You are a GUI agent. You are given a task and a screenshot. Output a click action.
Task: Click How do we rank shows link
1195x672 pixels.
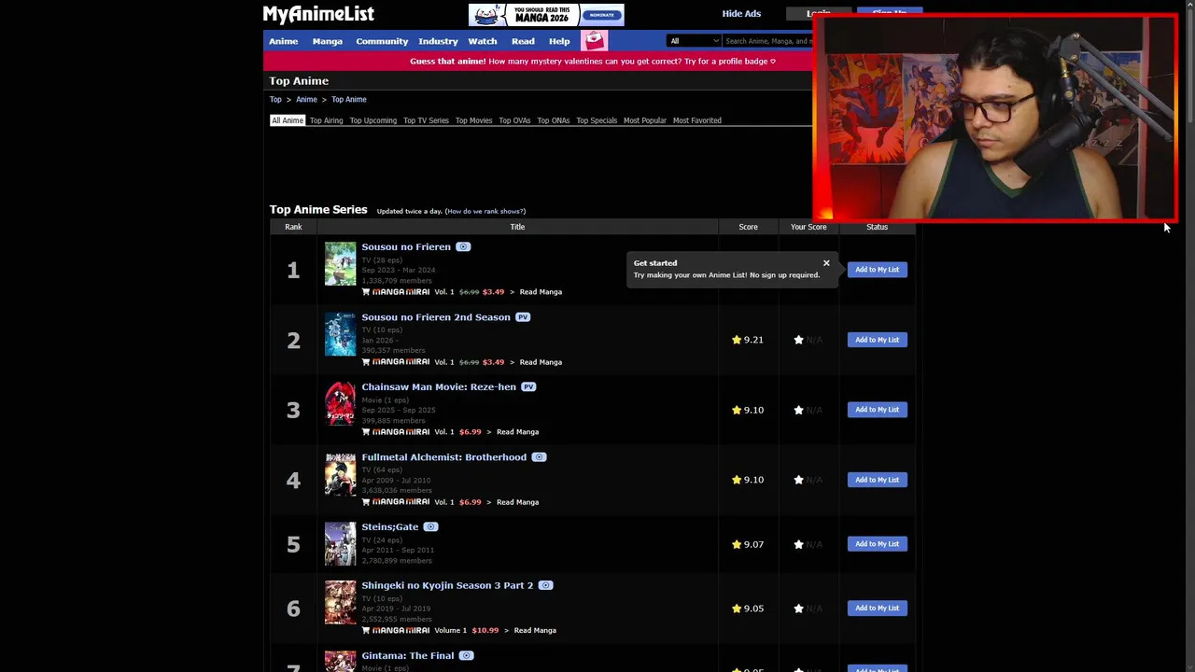click(485, 212)
